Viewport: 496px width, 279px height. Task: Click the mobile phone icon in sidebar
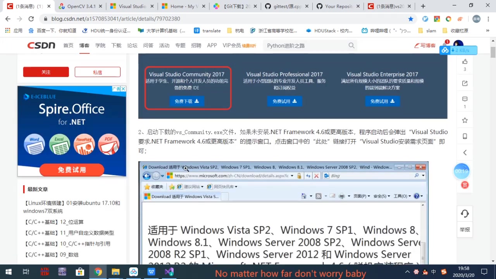465,136
